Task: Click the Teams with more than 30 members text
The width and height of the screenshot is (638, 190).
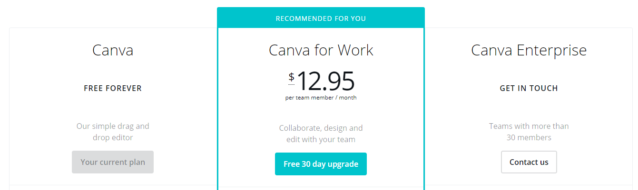Action: (529, 132)
